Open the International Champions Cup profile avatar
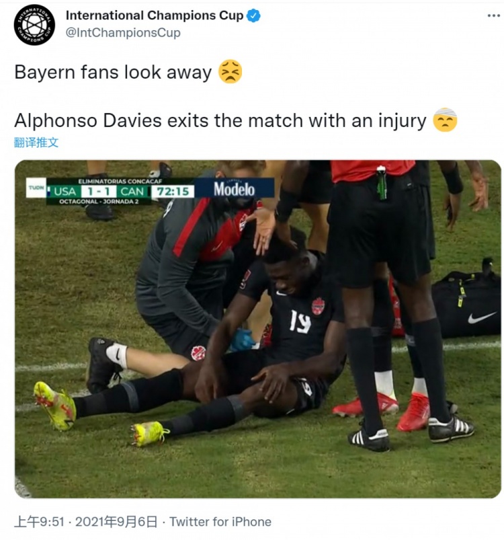Screen dimensions: 504x540 pos(34,25)
